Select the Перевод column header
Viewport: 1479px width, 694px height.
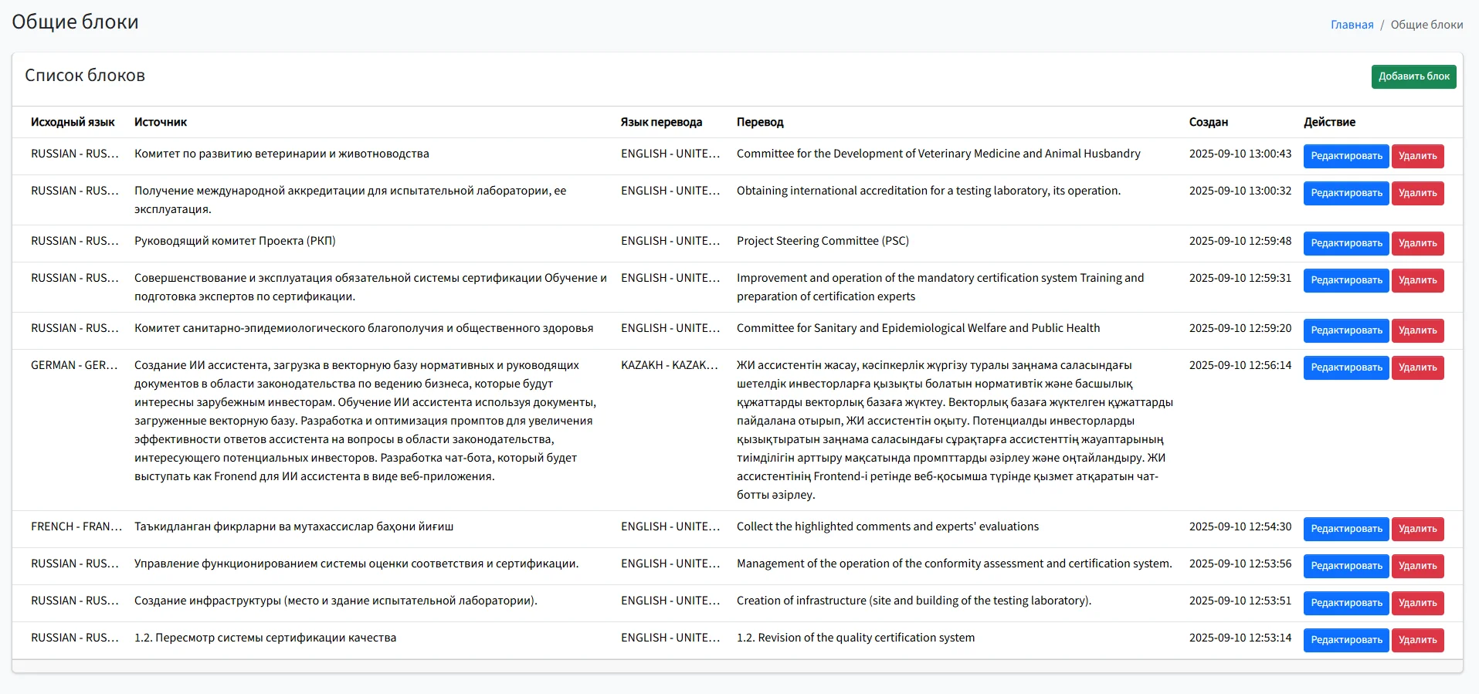coord(760,122)
